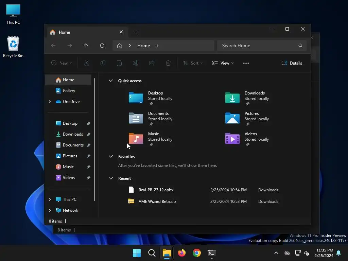Collapse the Favorites section

tap(111, 156)
